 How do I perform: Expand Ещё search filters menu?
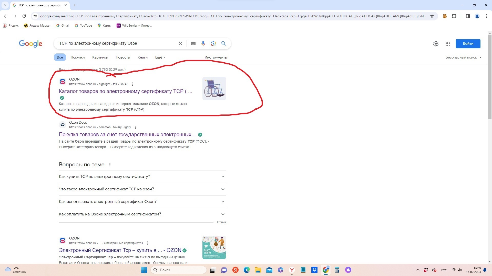coord(160,57)
